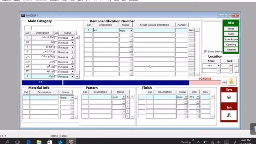The image size is (256, 144).
Task: Click the first Cat field in Material Info
Action: coord(26,98)
